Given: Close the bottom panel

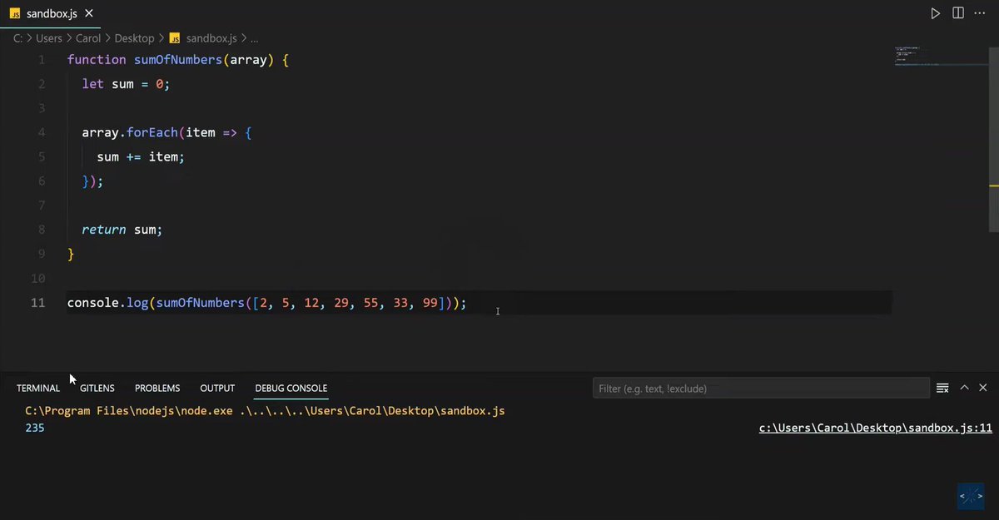Looking at the screenshot, I should coord(983,388).
